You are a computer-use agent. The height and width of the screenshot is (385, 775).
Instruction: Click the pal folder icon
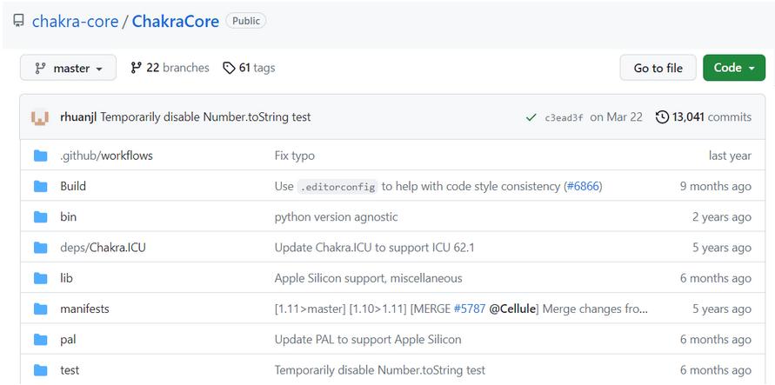point(40,340)
